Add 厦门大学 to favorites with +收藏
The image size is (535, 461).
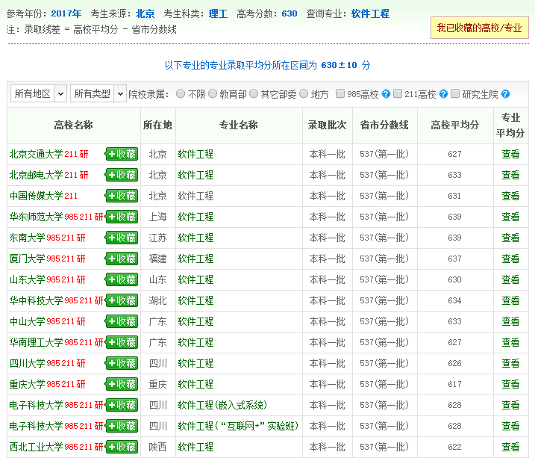click(x=122, y=259)
